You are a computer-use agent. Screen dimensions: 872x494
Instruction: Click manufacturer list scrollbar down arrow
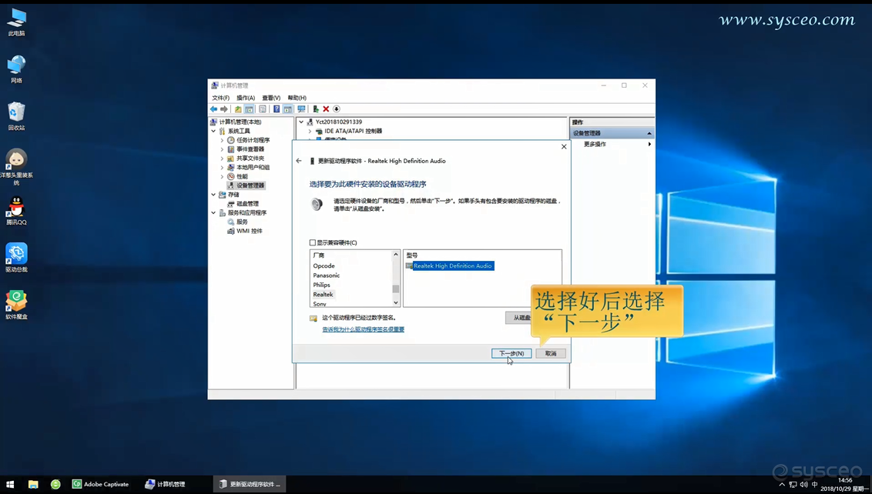coord(396,302)
